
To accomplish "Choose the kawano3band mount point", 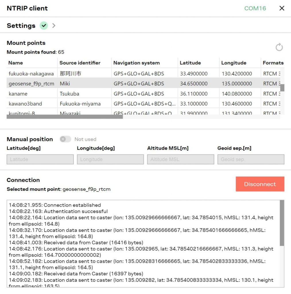I will pyautogui.click(x=31, y=104).
